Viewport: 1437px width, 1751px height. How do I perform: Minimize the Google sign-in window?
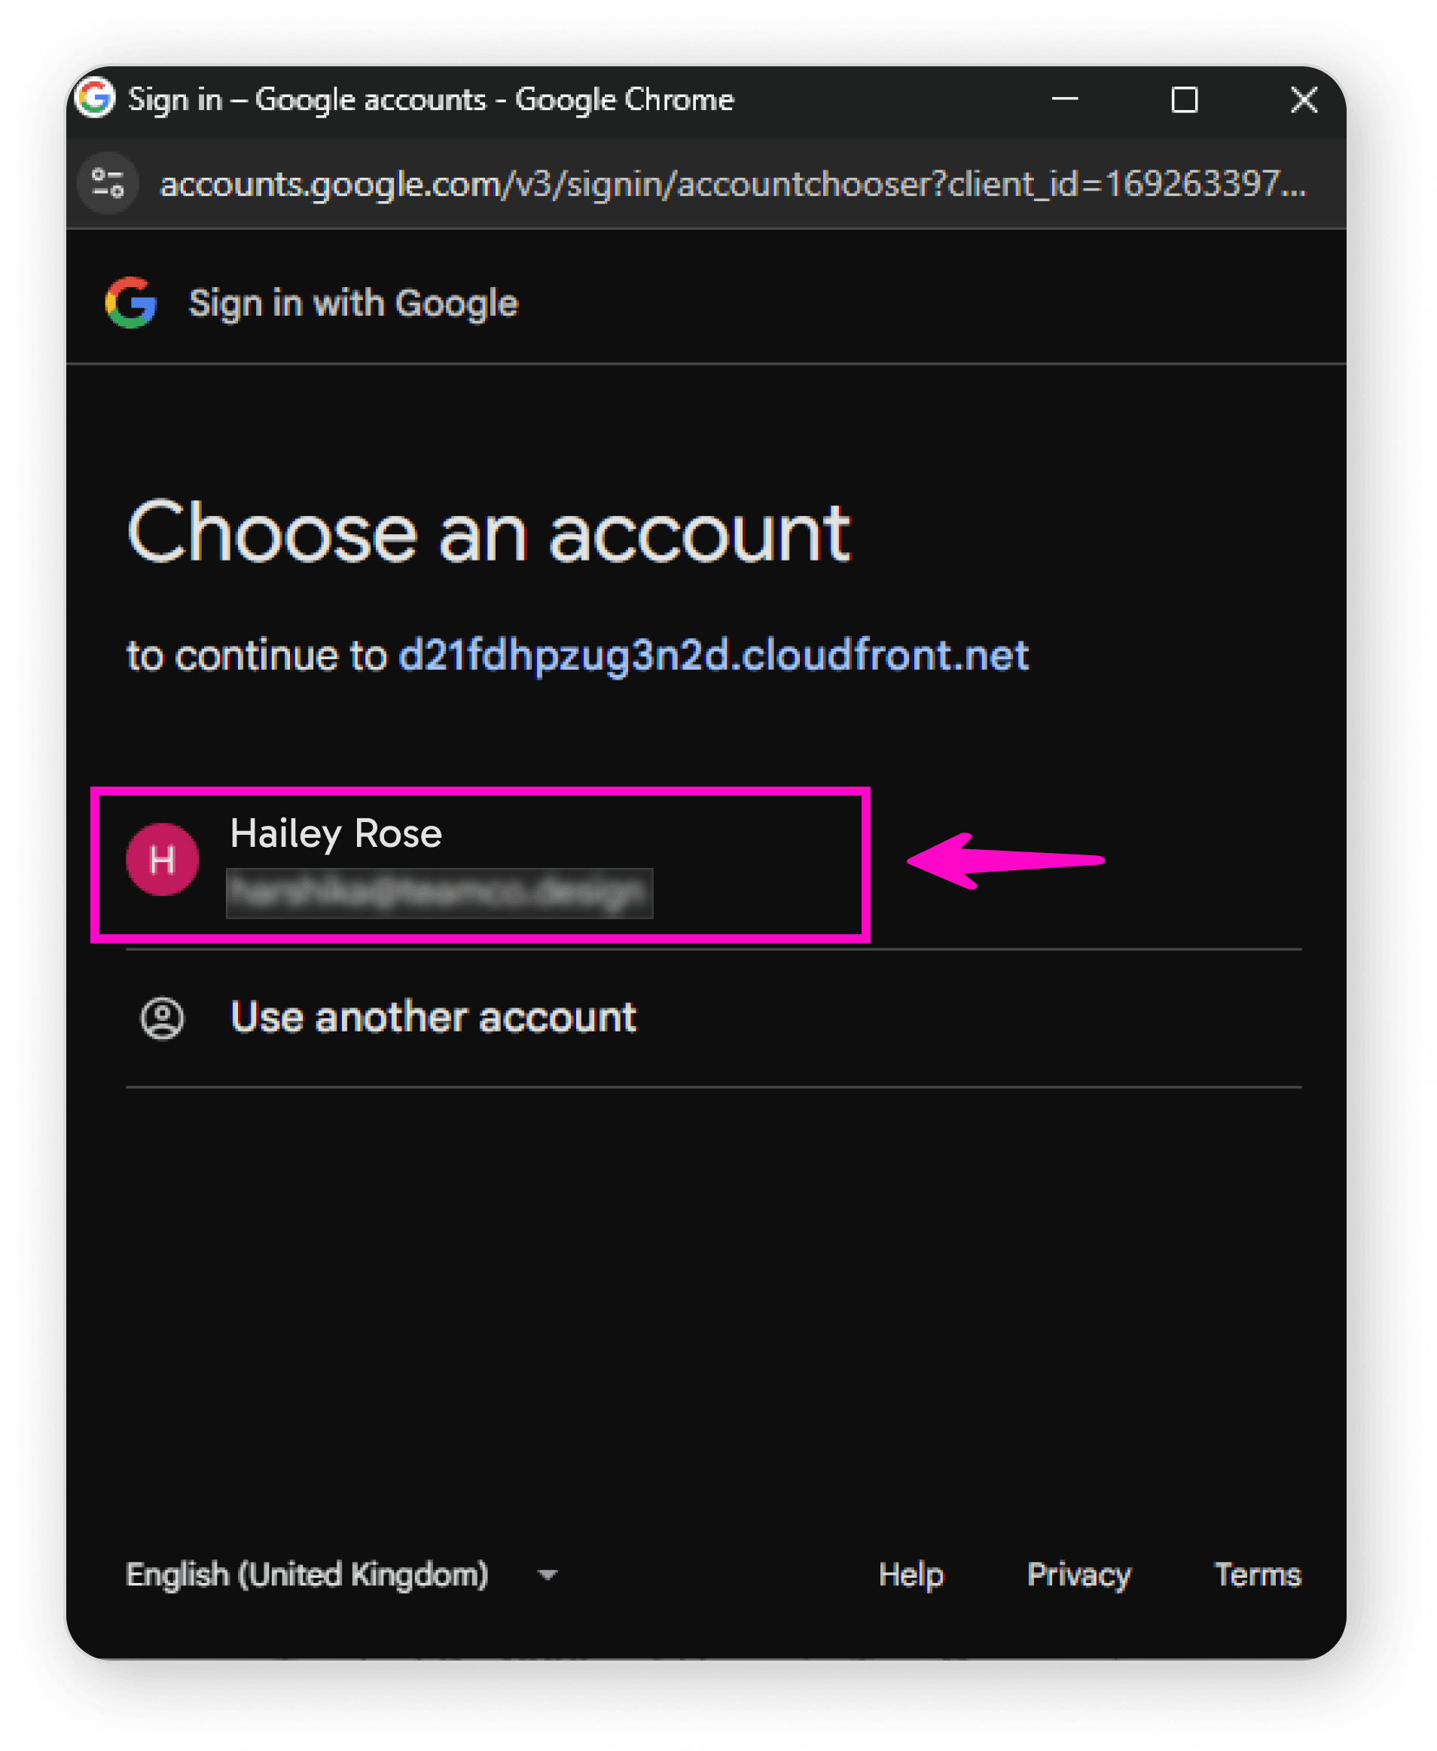coord(1064,99)
